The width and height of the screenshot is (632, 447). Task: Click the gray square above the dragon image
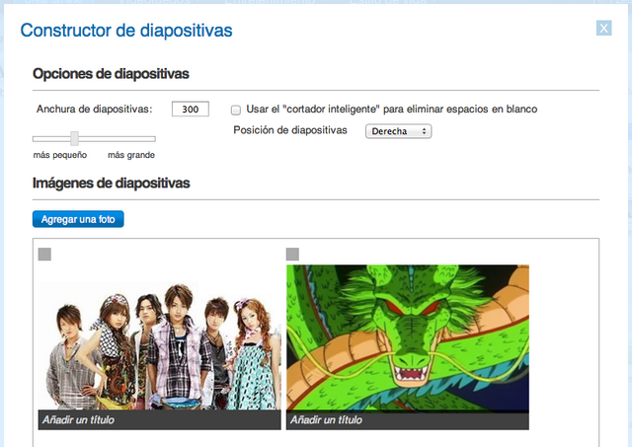click(x=292, y=255)
